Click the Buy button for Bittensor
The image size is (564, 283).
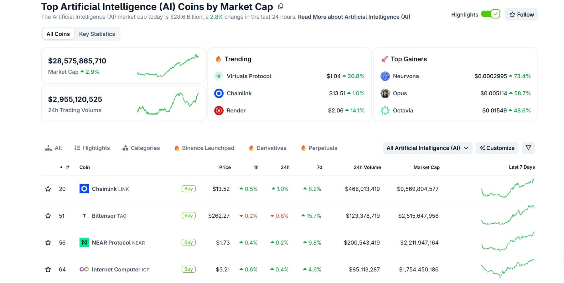(188, 216)
